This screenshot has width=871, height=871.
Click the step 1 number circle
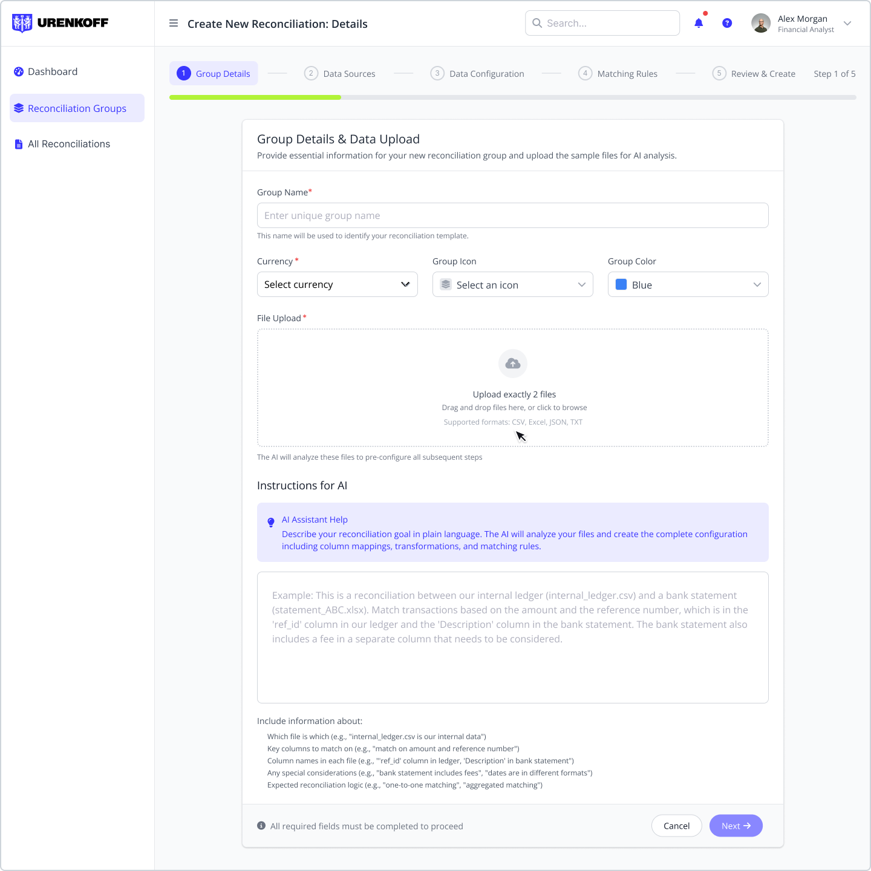pyautogui.click(x=184, y=73)
